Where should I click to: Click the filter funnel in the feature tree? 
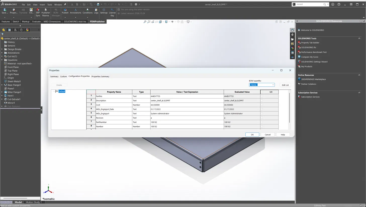[x=3, y=34]
